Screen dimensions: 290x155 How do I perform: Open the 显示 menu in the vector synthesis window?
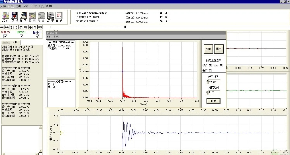[57, 37]
